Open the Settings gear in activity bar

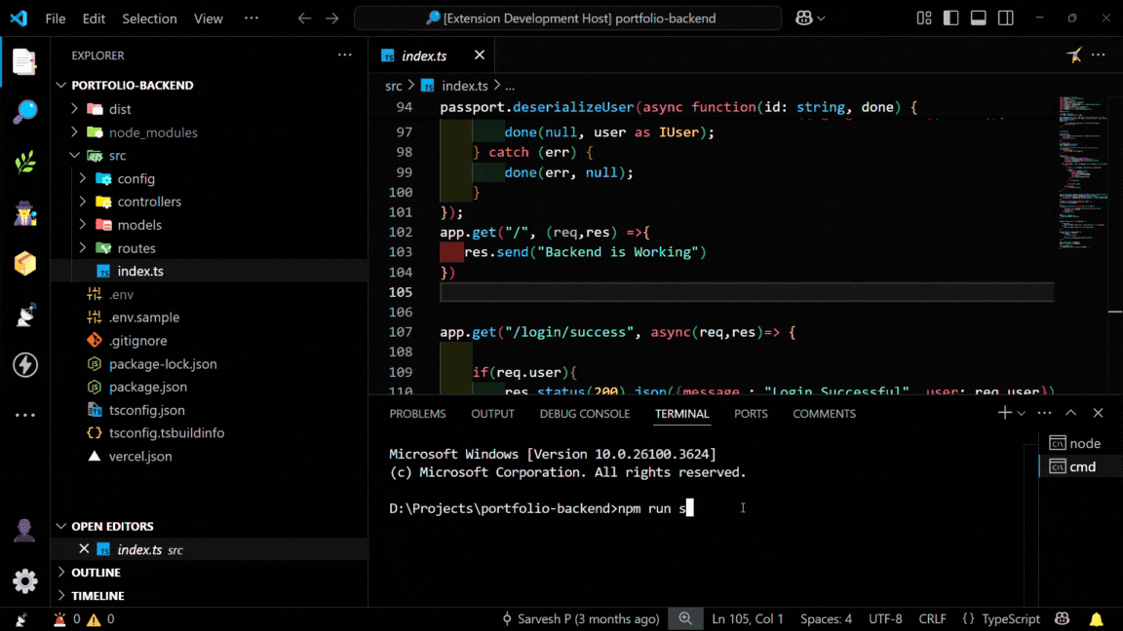click(x=24, y=580)
